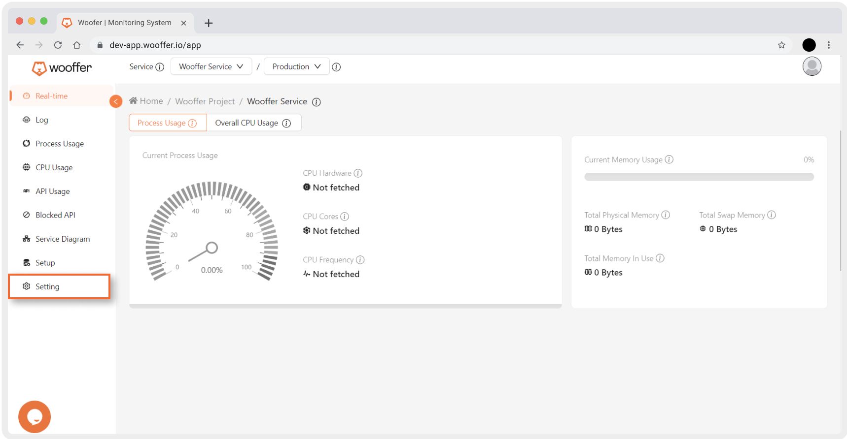Click the info icon next to Service label

(160, 67)
